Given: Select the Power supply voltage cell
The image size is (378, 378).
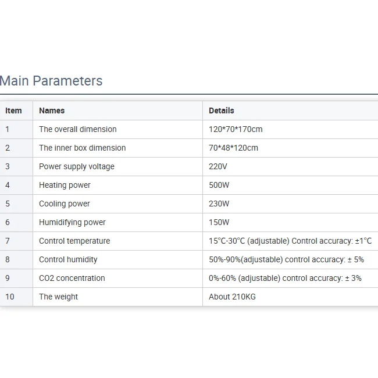Looking at the screenshot, I should pos(77,166).
